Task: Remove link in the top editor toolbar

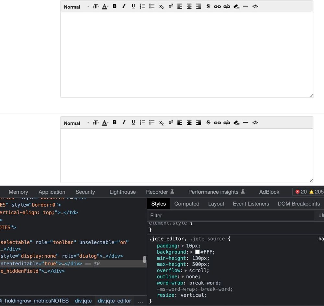Action: [227, 6]
